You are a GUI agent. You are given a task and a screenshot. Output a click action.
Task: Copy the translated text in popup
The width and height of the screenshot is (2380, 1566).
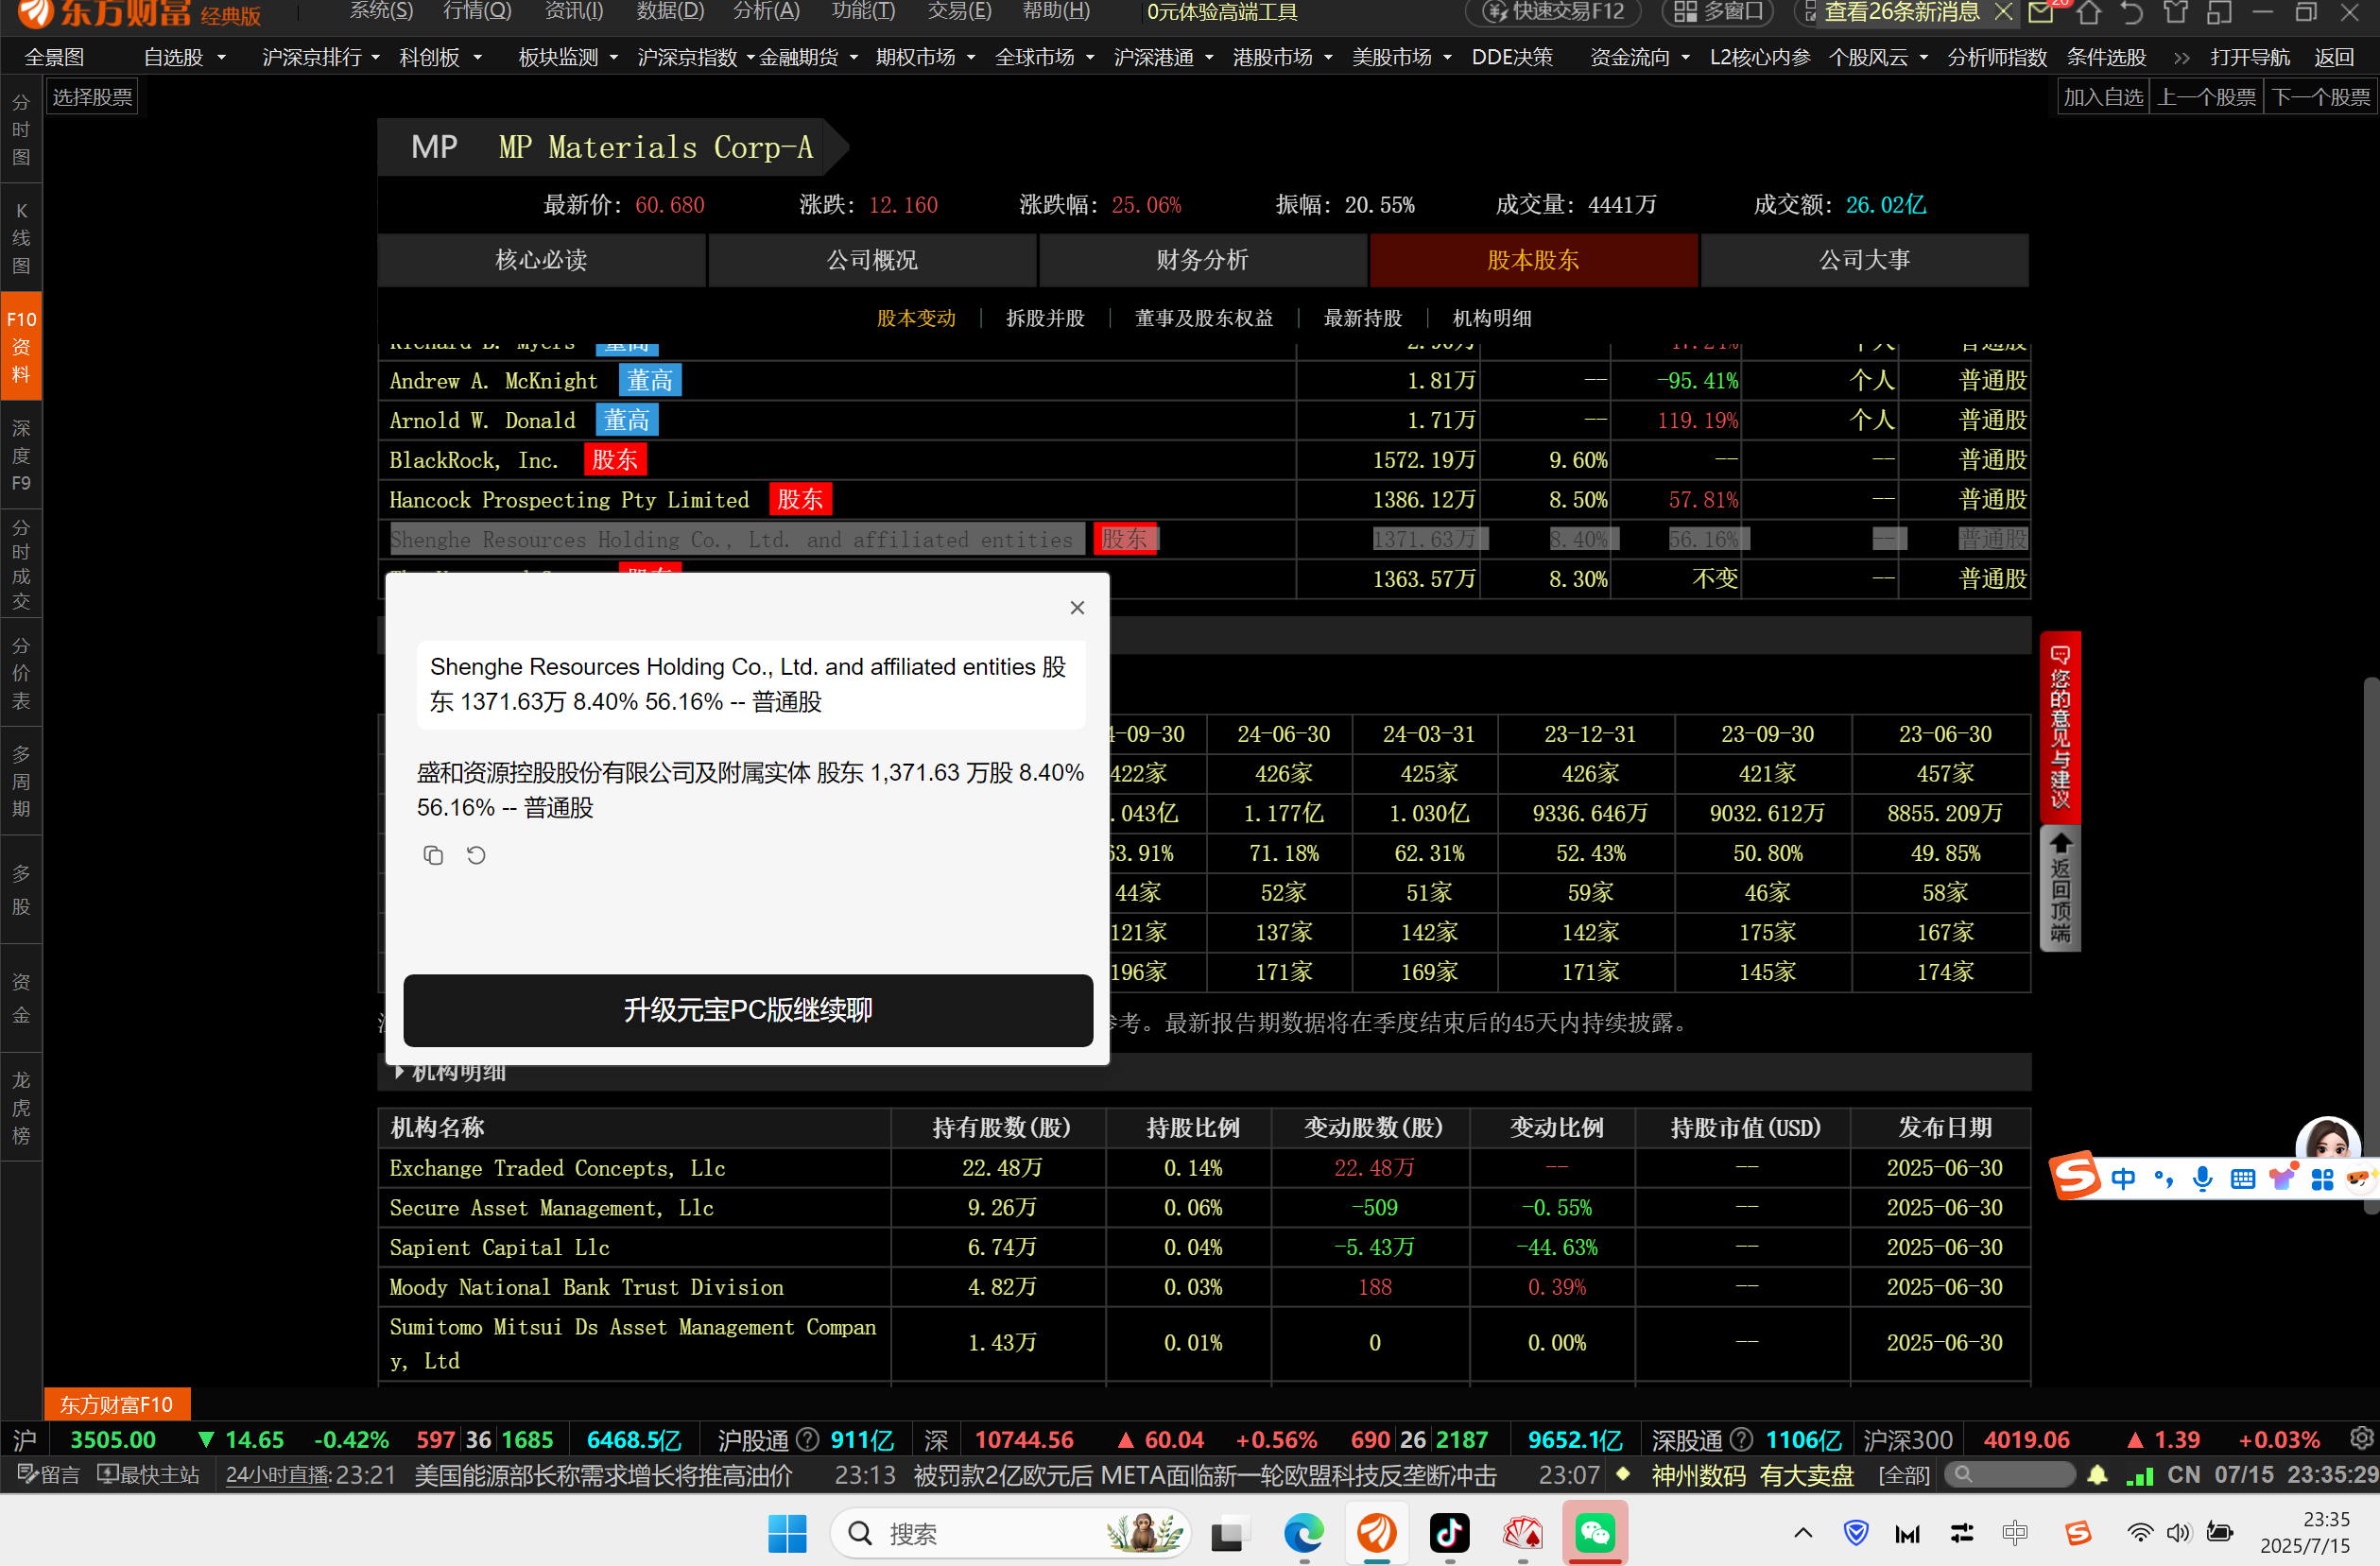click(433, 855)
